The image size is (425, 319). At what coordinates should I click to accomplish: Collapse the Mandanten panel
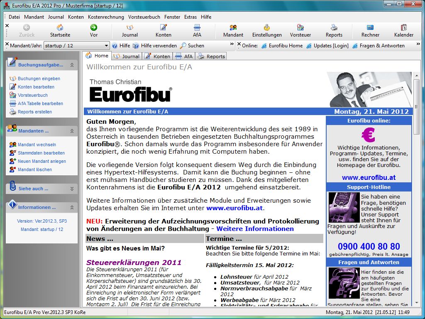pos(72,131)
